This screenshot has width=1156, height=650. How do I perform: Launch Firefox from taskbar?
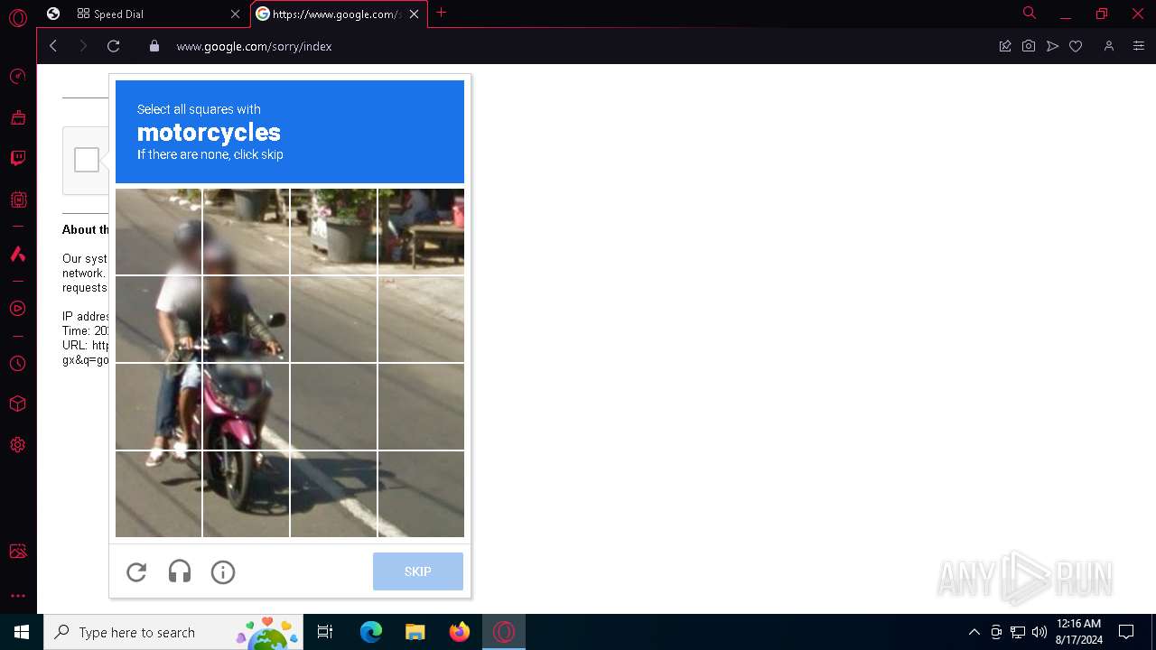tap(459, 632)
